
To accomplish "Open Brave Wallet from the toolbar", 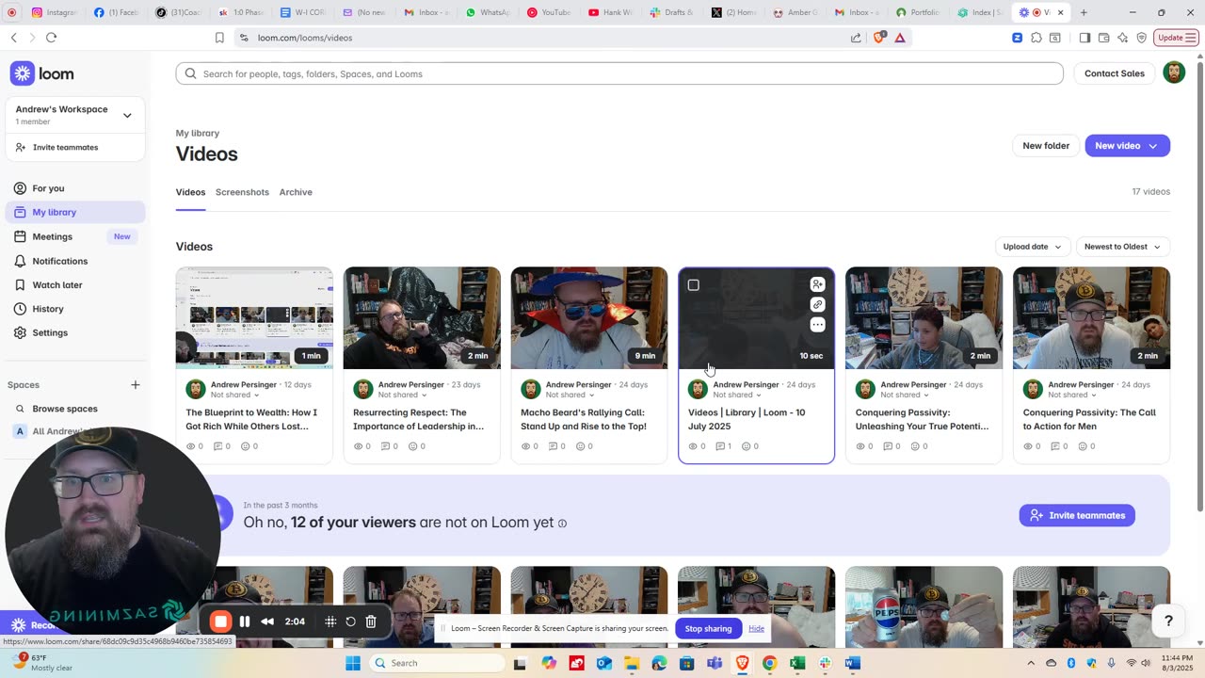I will pos(1103,38).
